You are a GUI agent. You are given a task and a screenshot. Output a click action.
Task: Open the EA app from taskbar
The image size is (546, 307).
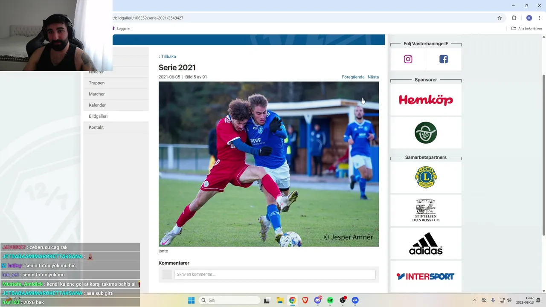[x=355, y=300]
